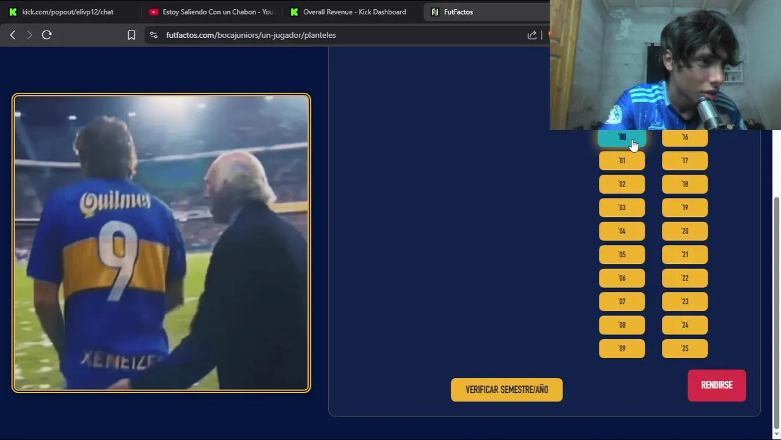Pick the '24 year button
The width and height of the screenshot is (781, 440).
[x=684, y=325]
